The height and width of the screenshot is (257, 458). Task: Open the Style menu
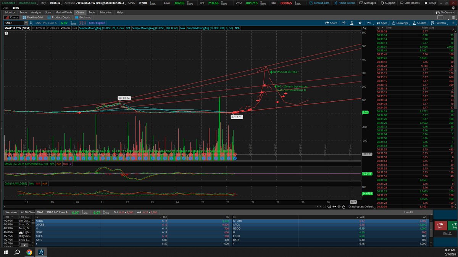click(x=382, y=23)
